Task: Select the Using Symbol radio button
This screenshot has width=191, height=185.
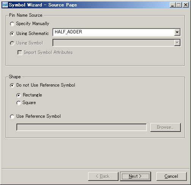Action: tap(12, 43)
